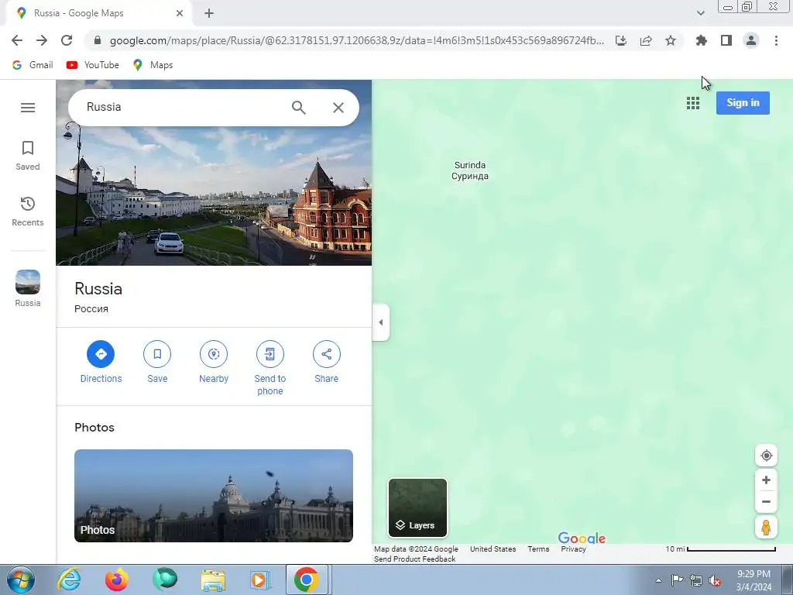
Task: Click the URL address bar
Action: pyautogui.click(x=356, y=40)
